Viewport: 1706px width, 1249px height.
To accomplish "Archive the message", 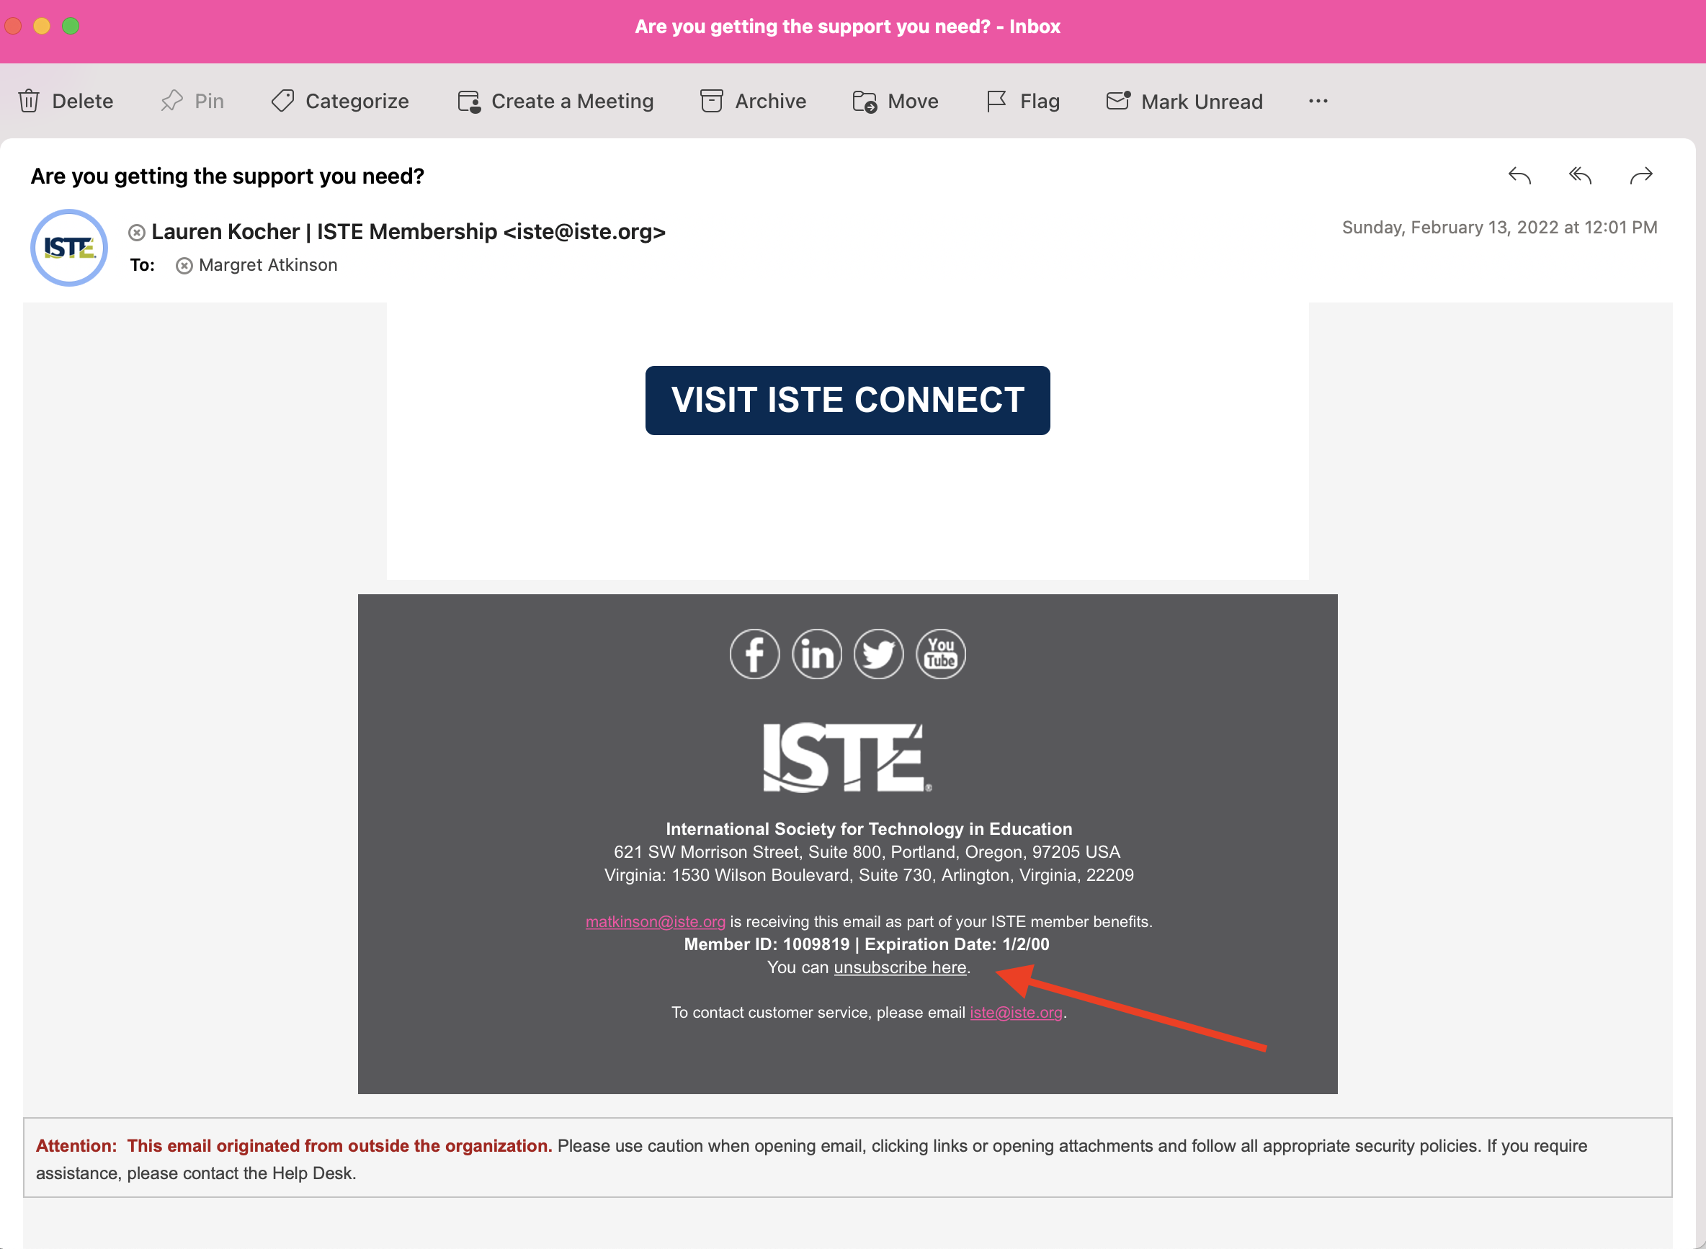I will (753, 102).
